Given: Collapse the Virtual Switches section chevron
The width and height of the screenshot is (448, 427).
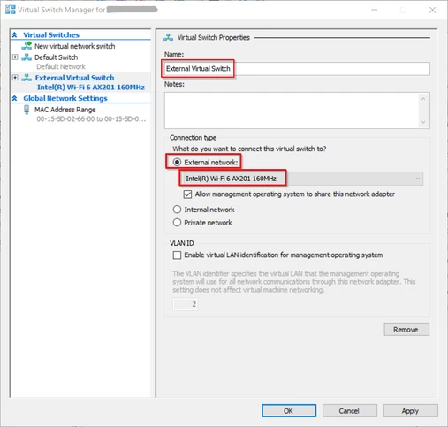Looking at the screenshot, I should pos(14,35).
